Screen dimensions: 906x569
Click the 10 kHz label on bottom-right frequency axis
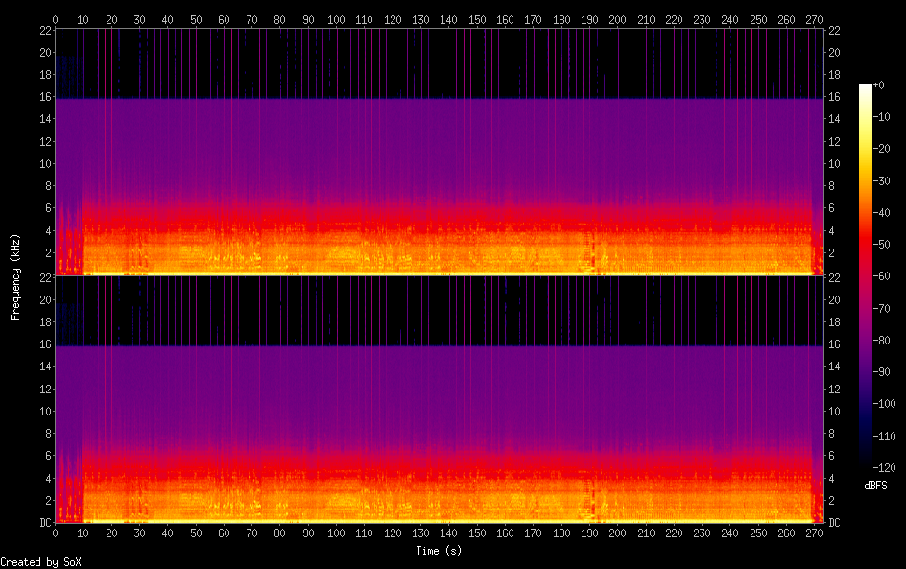[834, 411]
